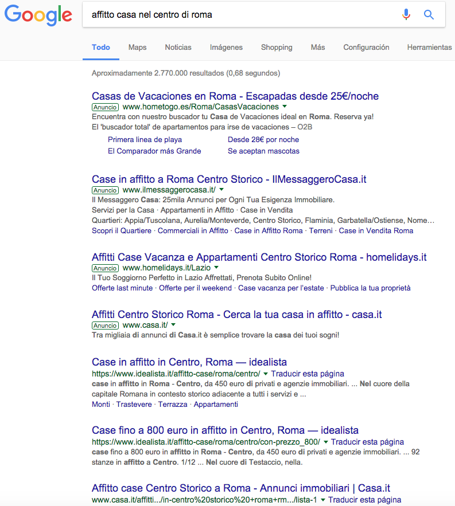Viewport: 455px width, 506px height.
Task: Click Anuncio badge on hometogo ad
Action: point(106,107)
